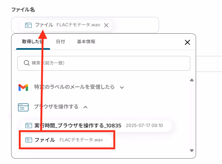Click the browser icon in file name chip
The height and width of the screenshot is (164, 222).
click(28, 25)
